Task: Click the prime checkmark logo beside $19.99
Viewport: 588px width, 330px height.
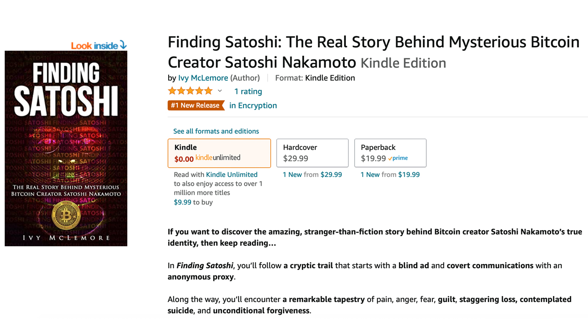Action: [x=398, y=158]
